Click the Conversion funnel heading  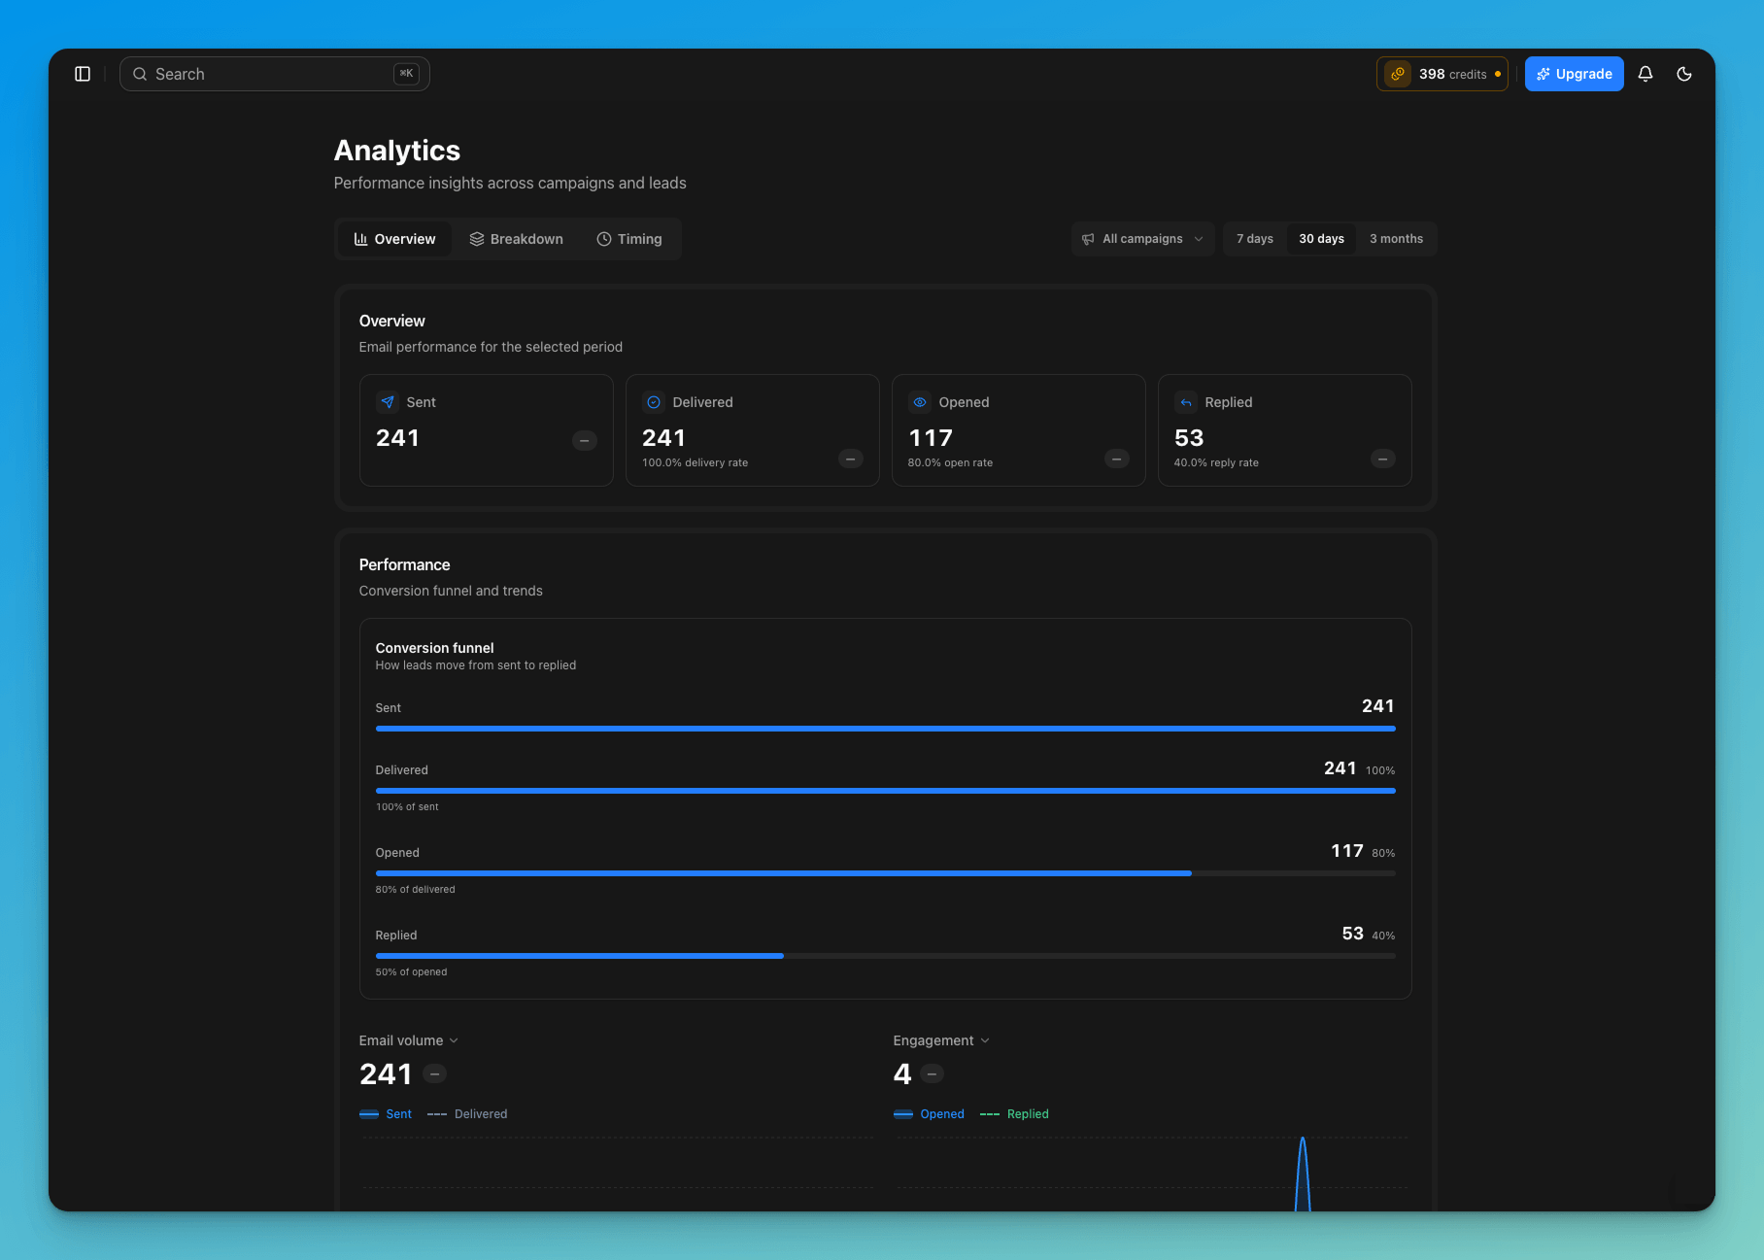[434, 648]
